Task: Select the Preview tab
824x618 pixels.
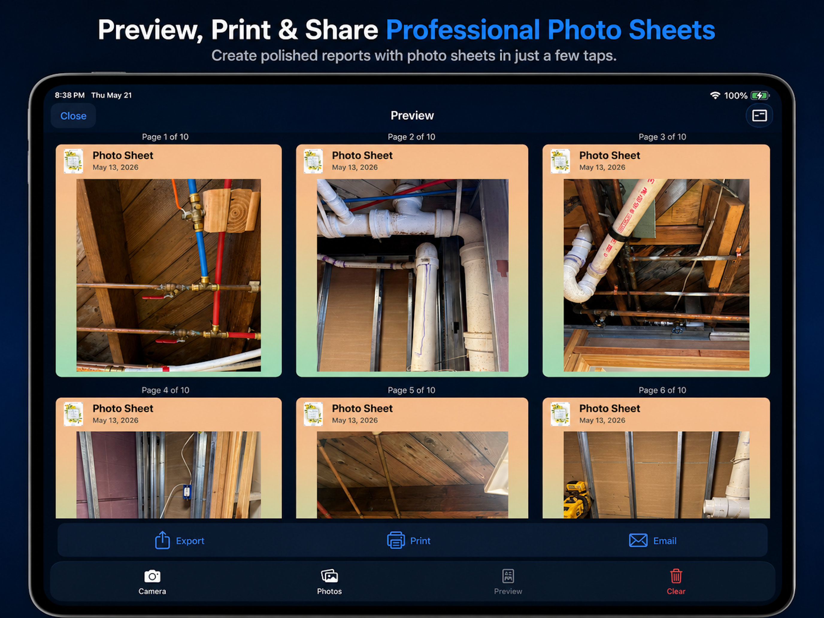Action: pos(508,582)
